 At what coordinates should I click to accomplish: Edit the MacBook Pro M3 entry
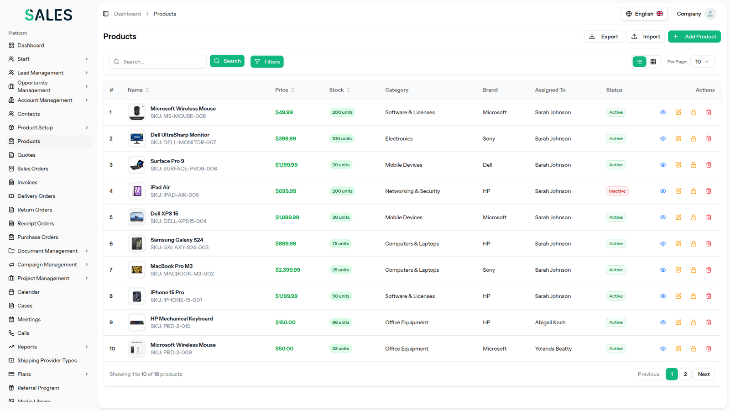click(678, 270)
